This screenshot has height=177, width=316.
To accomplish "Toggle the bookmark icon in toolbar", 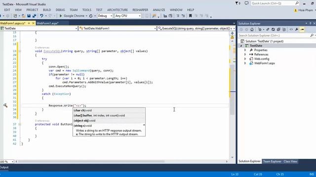I will (x=190, y=16).
